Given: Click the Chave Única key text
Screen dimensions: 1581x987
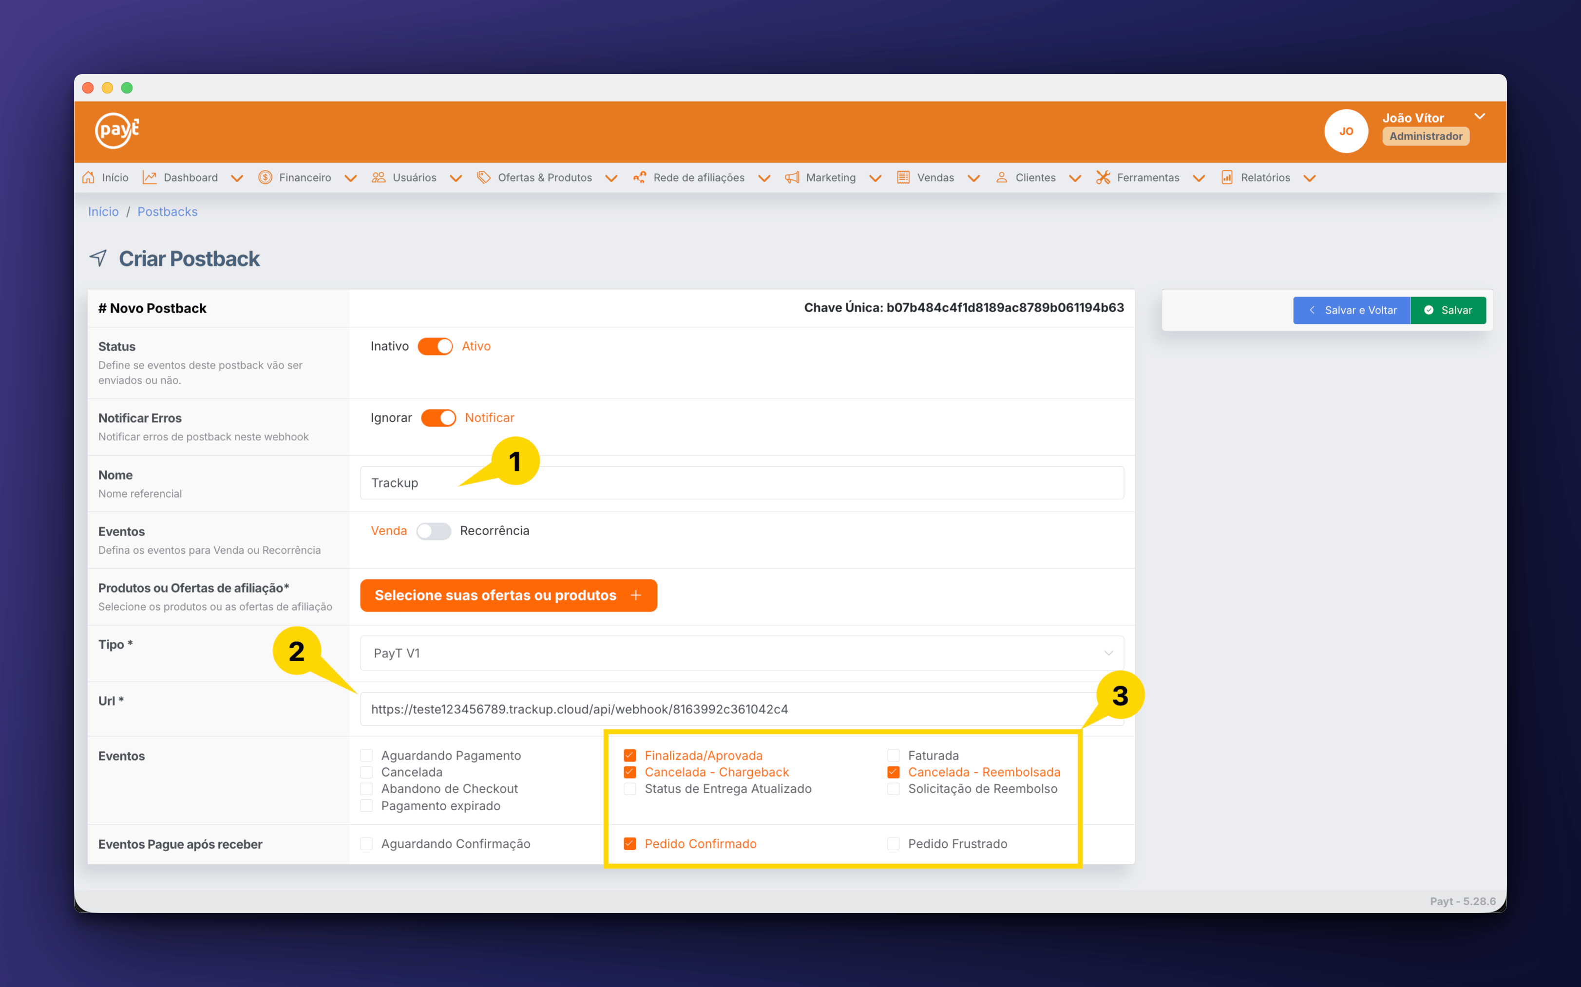Looking at the screenshot, I should (x=964, y=307).
